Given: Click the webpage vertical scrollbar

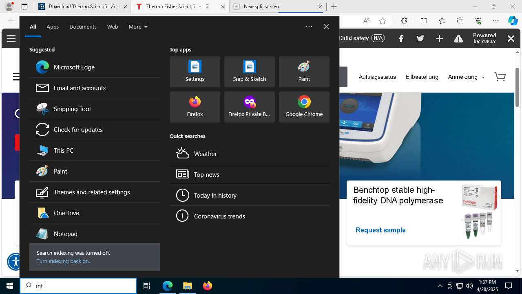Looking at the screenshot, I should 517,87.
